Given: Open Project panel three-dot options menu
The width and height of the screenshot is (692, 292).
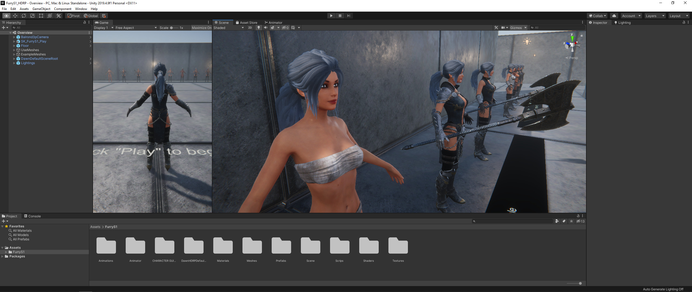Looking at the screenshot, I should [583, 216].
